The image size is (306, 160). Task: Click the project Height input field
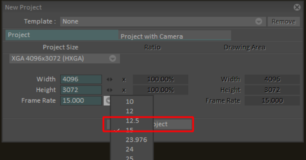coord(81,90)
